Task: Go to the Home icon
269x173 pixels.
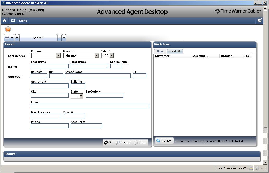Action: tap(4, 21)
